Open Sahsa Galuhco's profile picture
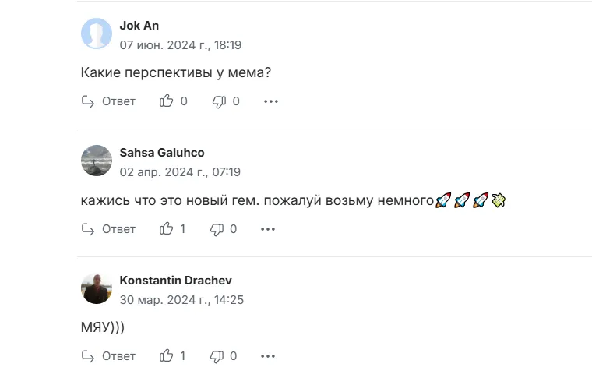 [x=97, y=161]
